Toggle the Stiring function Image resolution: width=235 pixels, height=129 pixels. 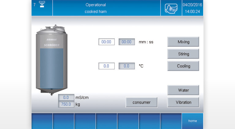tap(183, 54)
